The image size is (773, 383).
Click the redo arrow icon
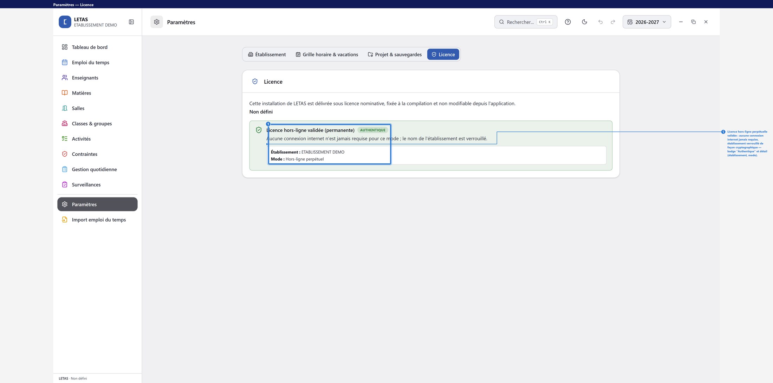[613, 22]
